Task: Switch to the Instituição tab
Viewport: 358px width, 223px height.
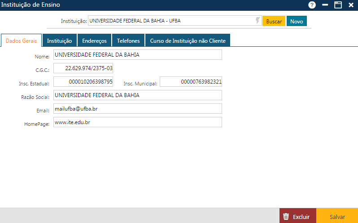Action: pos(60,40)
